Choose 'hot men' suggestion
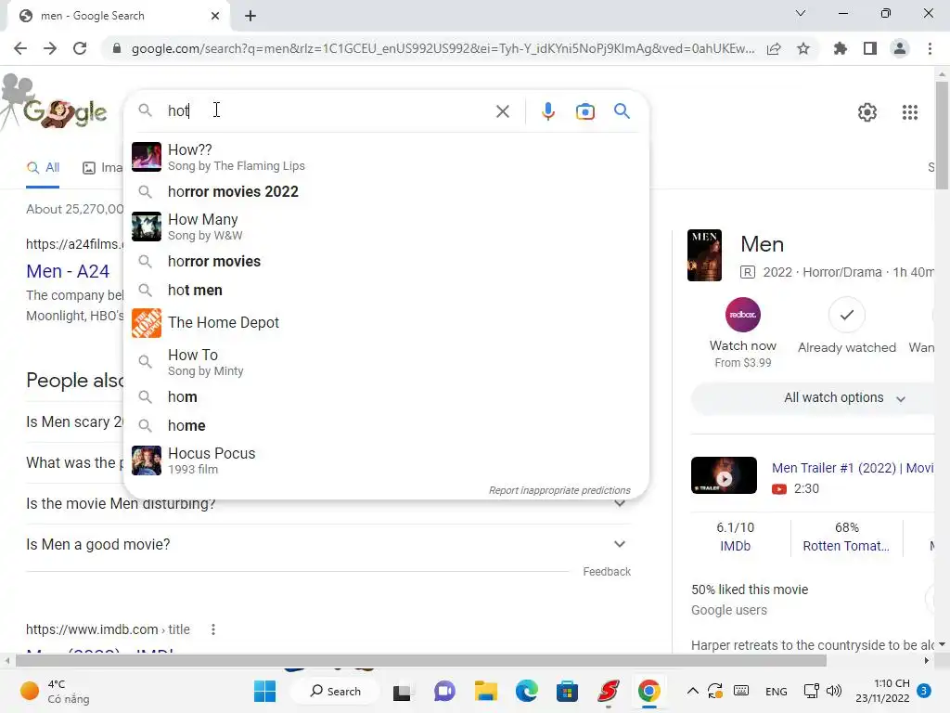The height and width of the screenshot is (713, 950). coord(387,291)
